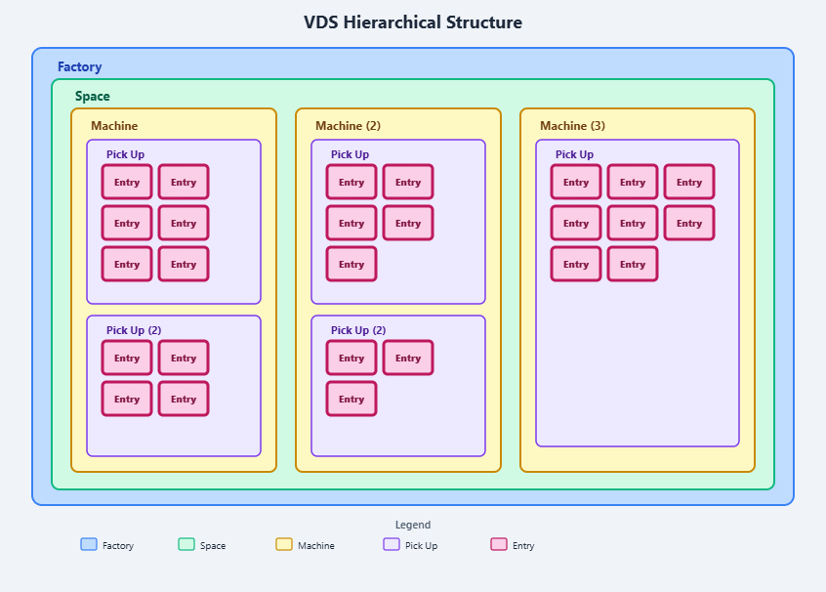Click the purple Pick Up legend swatch
The width and height of the screenshot is (826, 592).
(x=392, y=544)
